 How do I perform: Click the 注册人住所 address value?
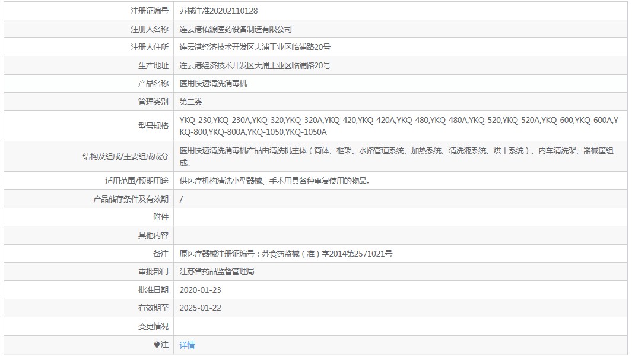pos(255,47)
